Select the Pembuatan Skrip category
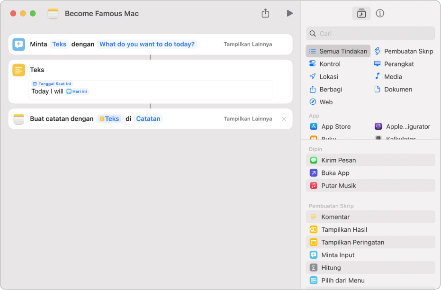 pos(404,51)
